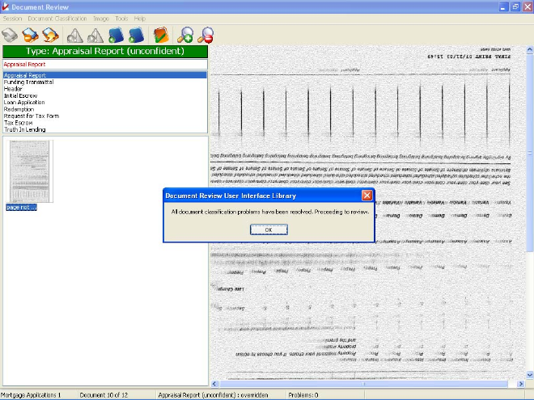The image size is (534, 400).
Task: Click the grey scanner icon in toolbar
Action: click(x=10, y=35)
